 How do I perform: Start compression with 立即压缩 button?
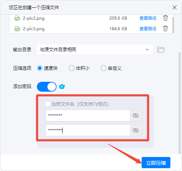pyautogui.click(x=156, y=163)
